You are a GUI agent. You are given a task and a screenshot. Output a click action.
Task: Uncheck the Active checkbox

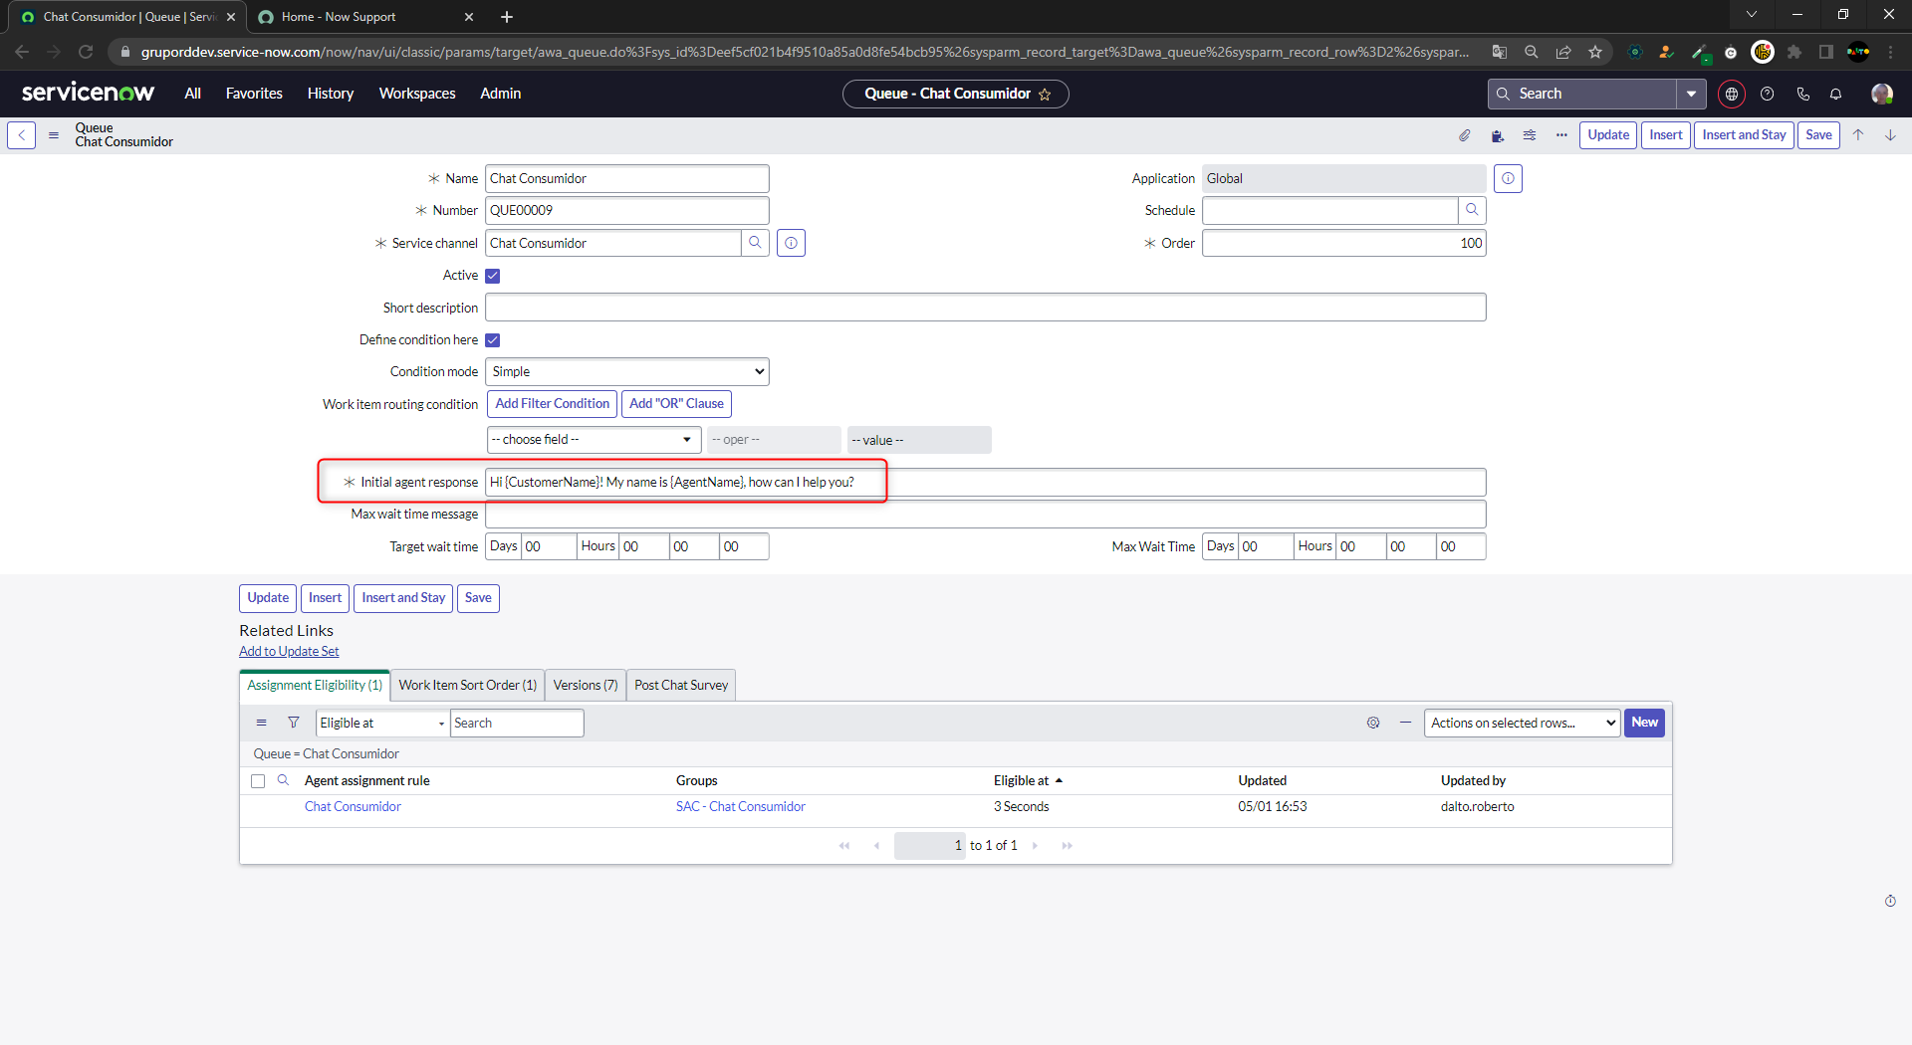point(492,276)
